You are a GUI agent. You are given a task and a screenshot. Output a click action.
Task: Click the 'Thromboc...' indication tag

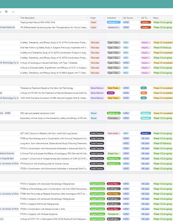(x=114, y=118)
